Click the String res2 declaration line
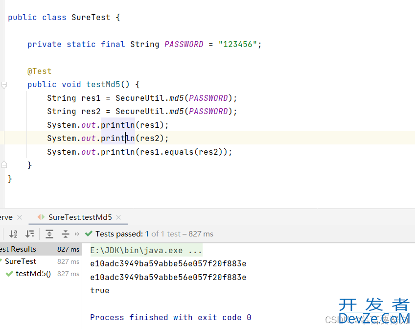 (x=142, y=111)
